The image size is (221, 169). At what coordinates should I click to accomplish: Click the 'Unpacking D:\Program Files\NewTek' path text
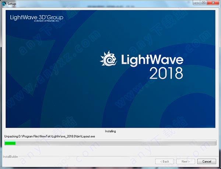(50, 137)
